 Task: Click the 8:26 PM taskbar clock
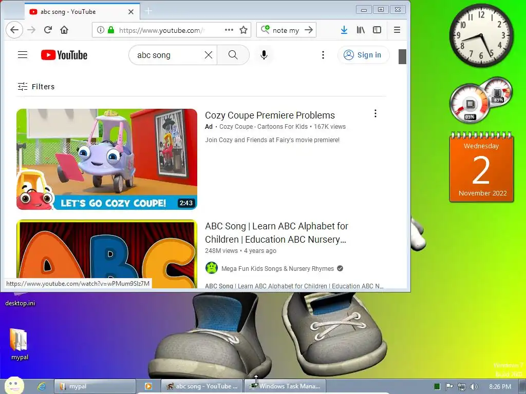[x=500, y=387]
